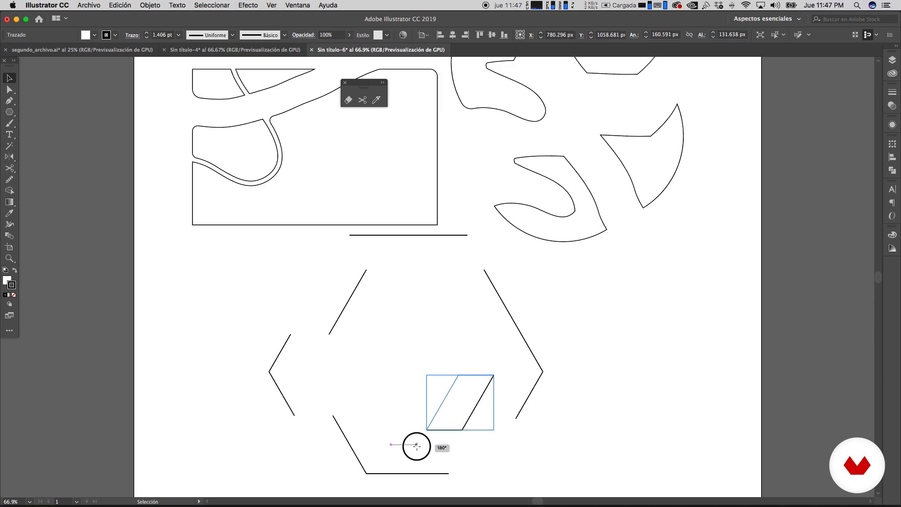
Task: Toggle the drawing mode button
Action: tap(9, 304)
